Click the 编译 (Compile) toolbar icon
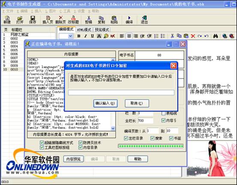The image size is (237, 185). pos(129,20)
